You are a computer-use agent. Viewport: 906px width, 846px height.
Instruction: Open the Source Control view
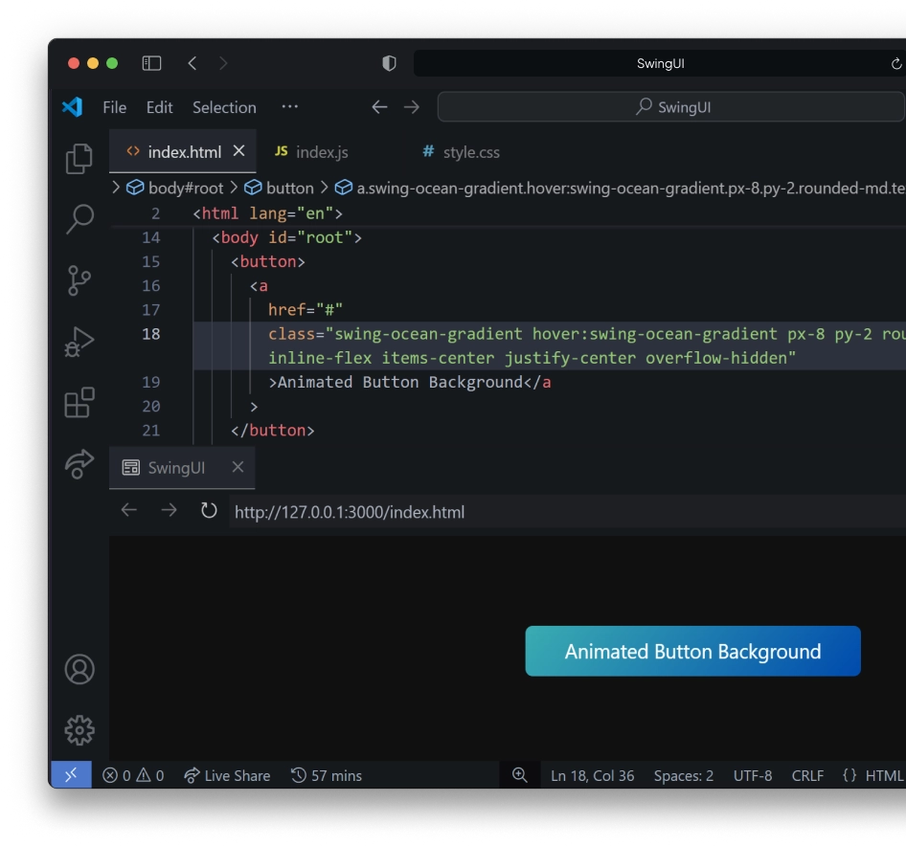[79, 280]
